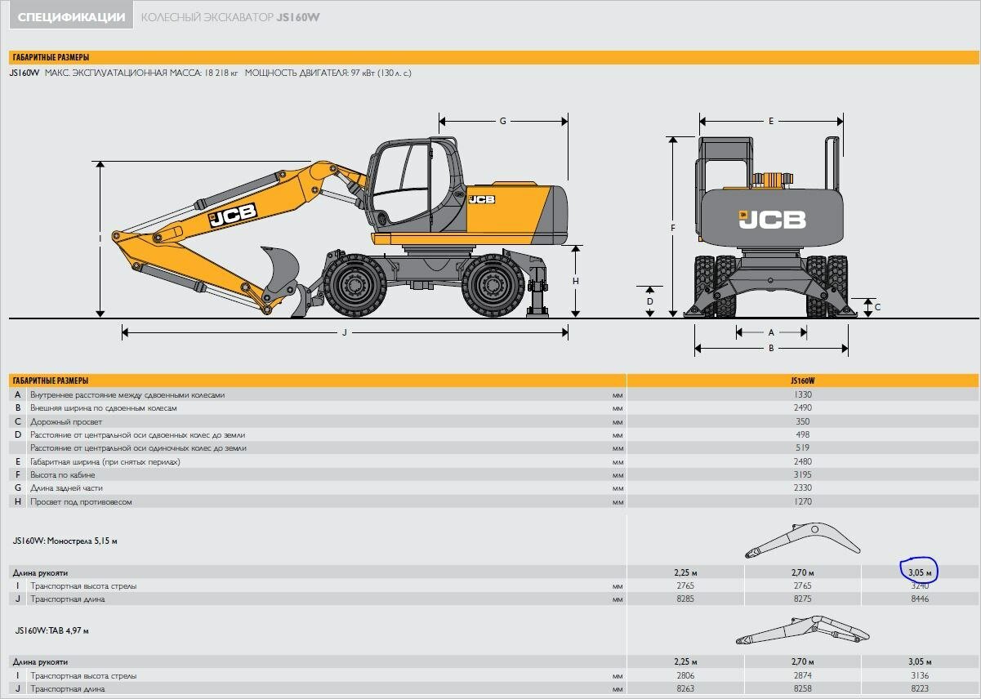Click side-view excavator drawing
Image resolution: width=981 pixels, height=699 pixels.
coord(341,229)
